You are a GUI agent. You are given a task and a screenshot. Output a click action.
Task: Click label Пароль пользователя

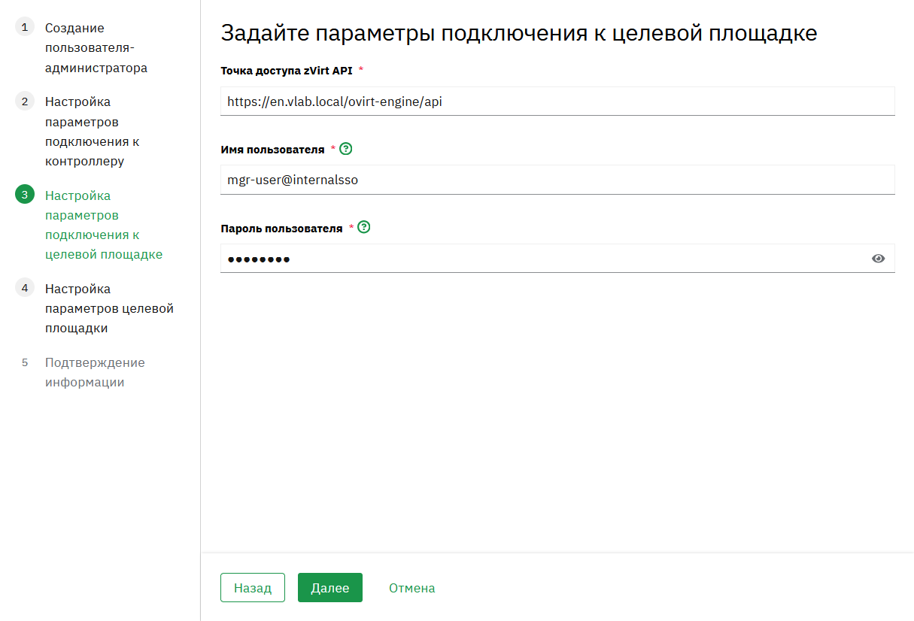point(281,228)
